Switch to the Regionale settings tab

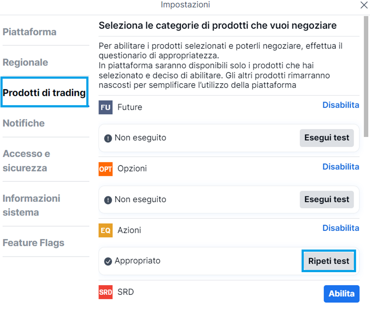(25, 62)
